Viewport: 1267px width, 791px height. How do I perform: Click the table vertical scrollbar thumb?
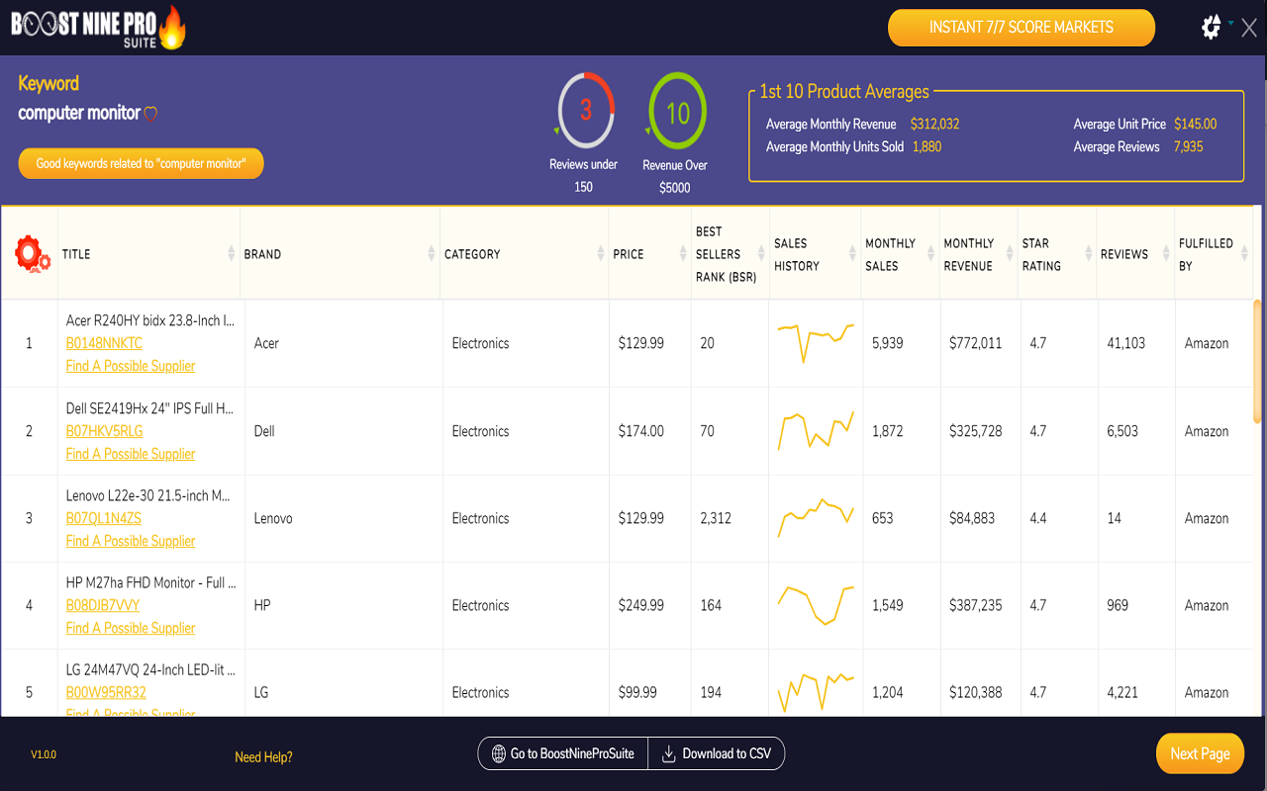click(1258, 362)
